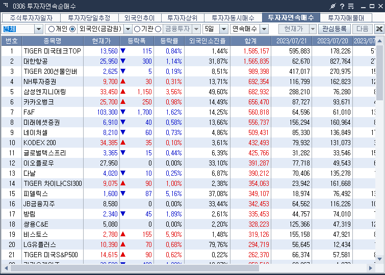The height and width of the screenshot is (275, 385).
Task: Select the TIGER 200선물인버 row name
Action: point(50,71)
